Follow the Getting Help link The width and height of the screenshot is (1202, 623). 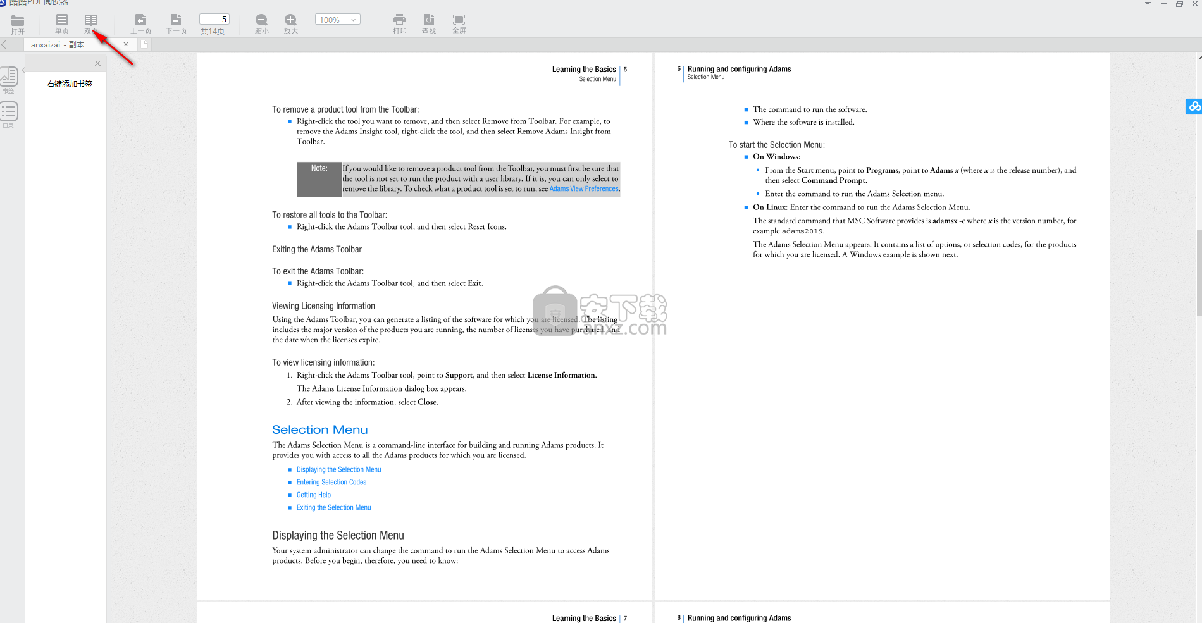(x=314, y=495)
